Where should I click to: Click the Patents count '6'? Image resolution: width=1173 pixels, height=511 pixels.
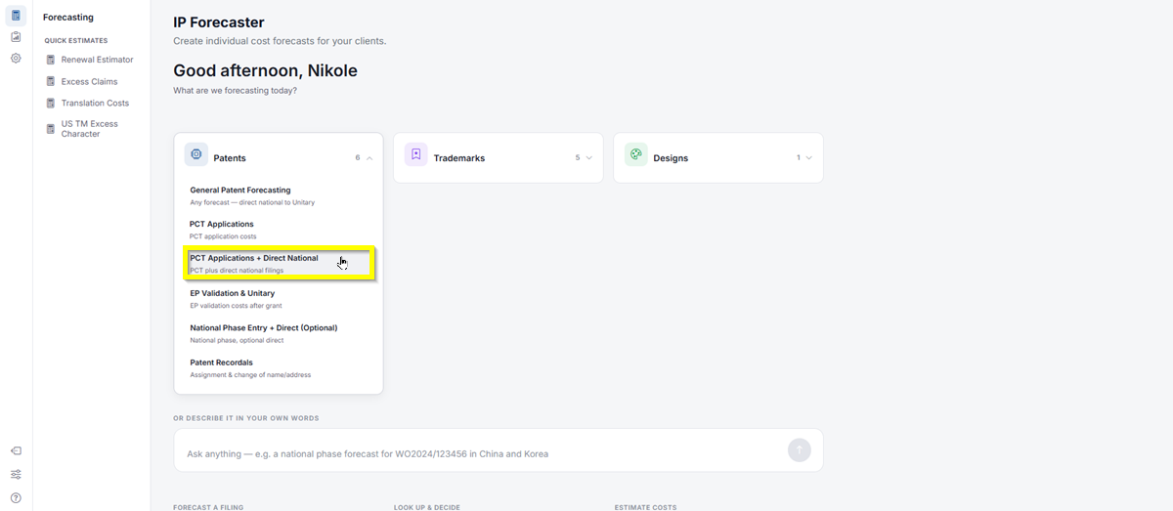(358, 158)
